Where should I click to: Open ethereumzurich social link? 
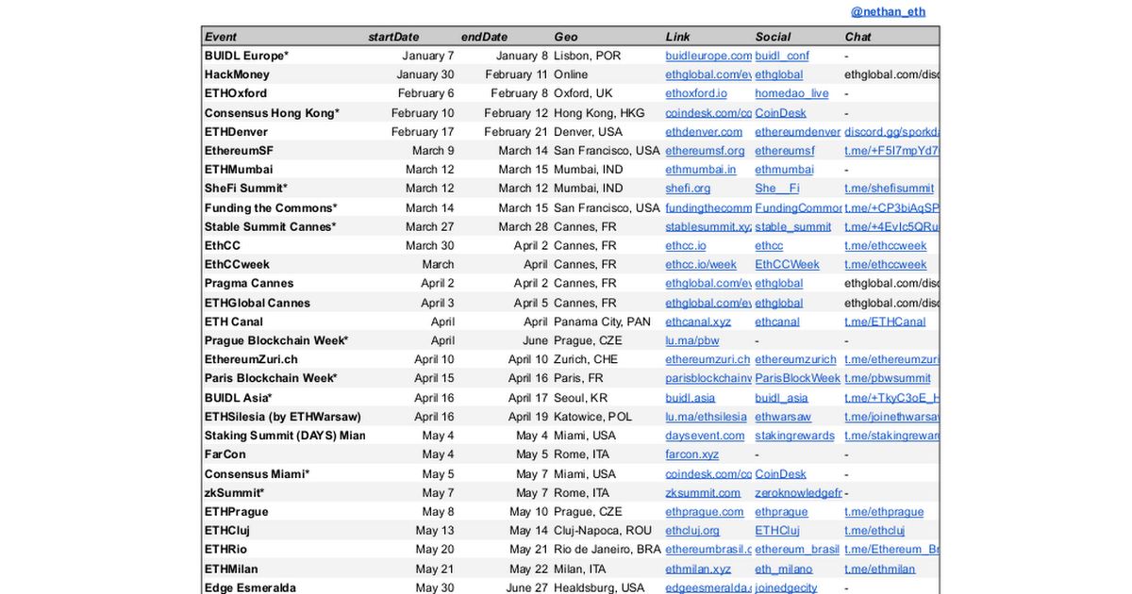tap(795, 359)
